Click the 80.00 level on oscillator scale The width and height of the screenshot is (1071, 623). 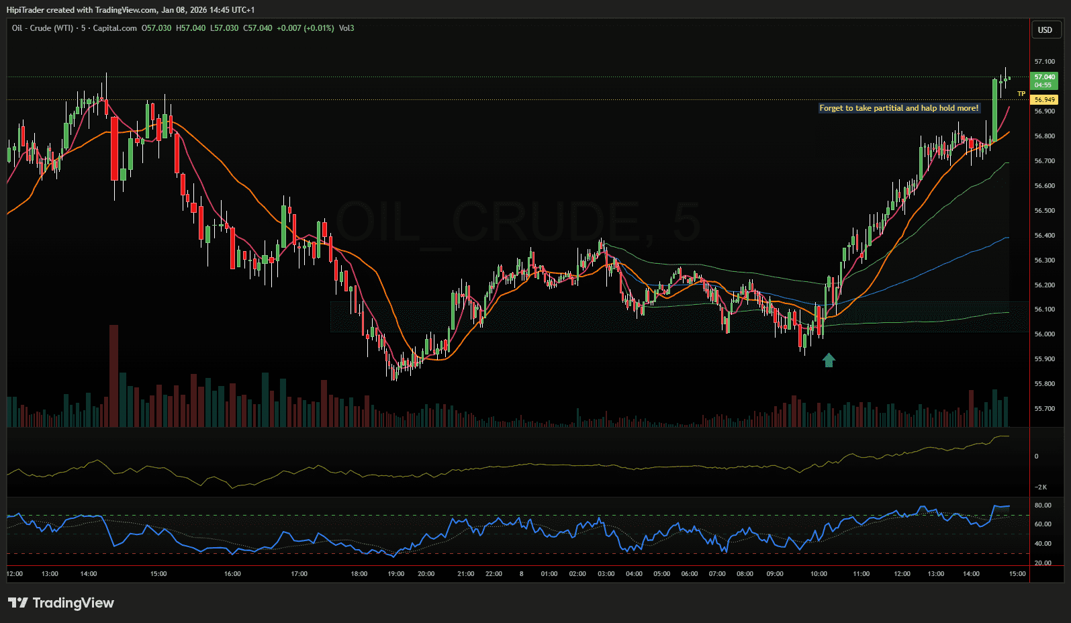pyautogui.click(x=1043, y=506)
